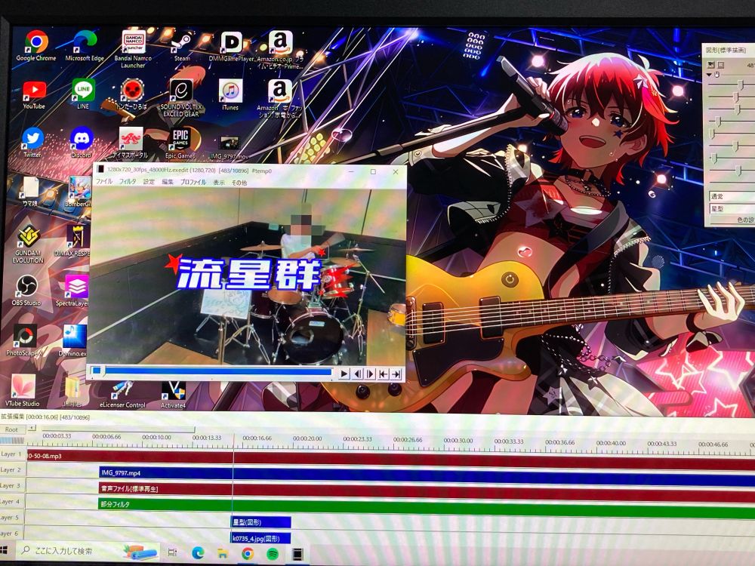Launch Epic Games desktop icon
Viewport: 755px width, 566px height.
(x=180, y=143)
